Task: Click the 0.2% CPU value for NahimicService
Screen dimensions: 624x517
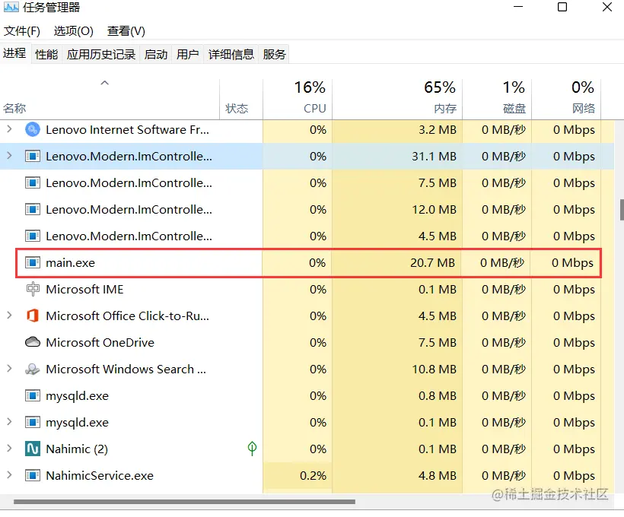Action: (313, 476)
